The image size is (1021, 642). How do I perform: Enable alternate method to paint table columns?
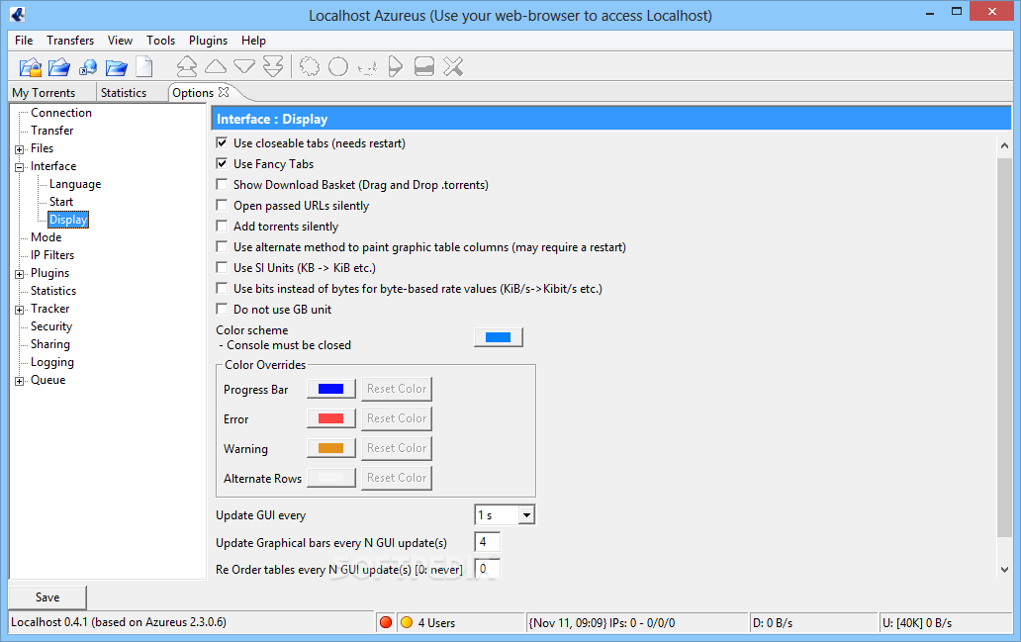tap(222, 246)
